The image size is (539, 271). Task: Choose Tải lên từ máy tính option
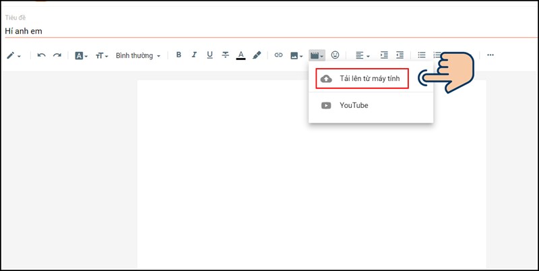pyautogui.click(x=362, y=79)
